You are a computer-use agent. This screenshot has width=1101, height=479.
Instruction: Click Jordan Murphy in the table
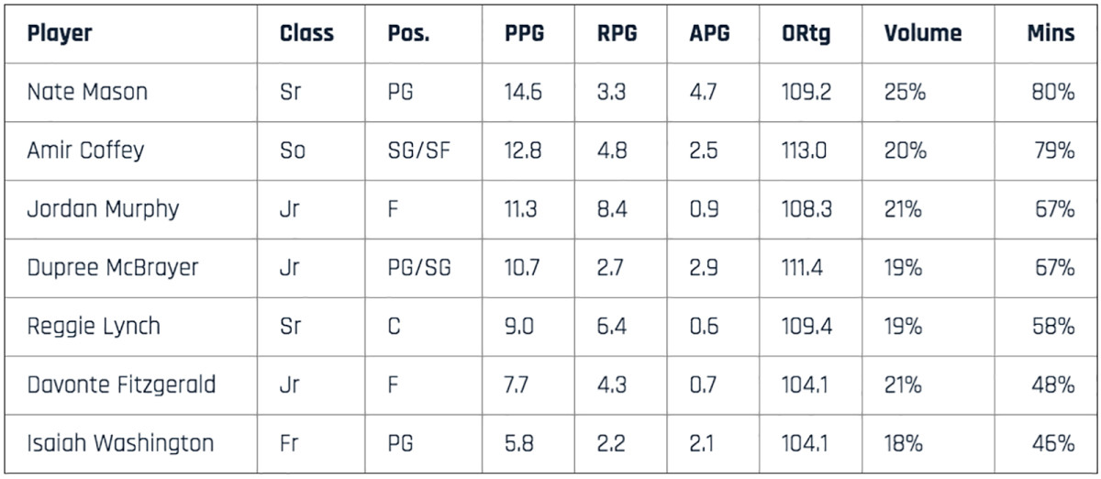103,209
